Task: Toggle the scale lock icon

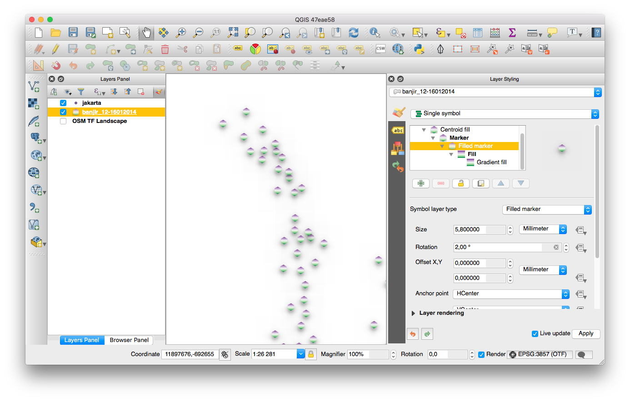Action: tap(311, 354)
